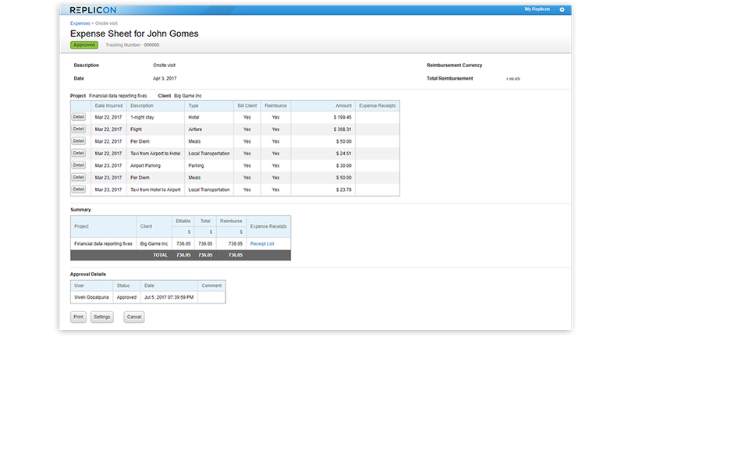Click the Expense Receipts header in expense table

click(x=378, y=105)
